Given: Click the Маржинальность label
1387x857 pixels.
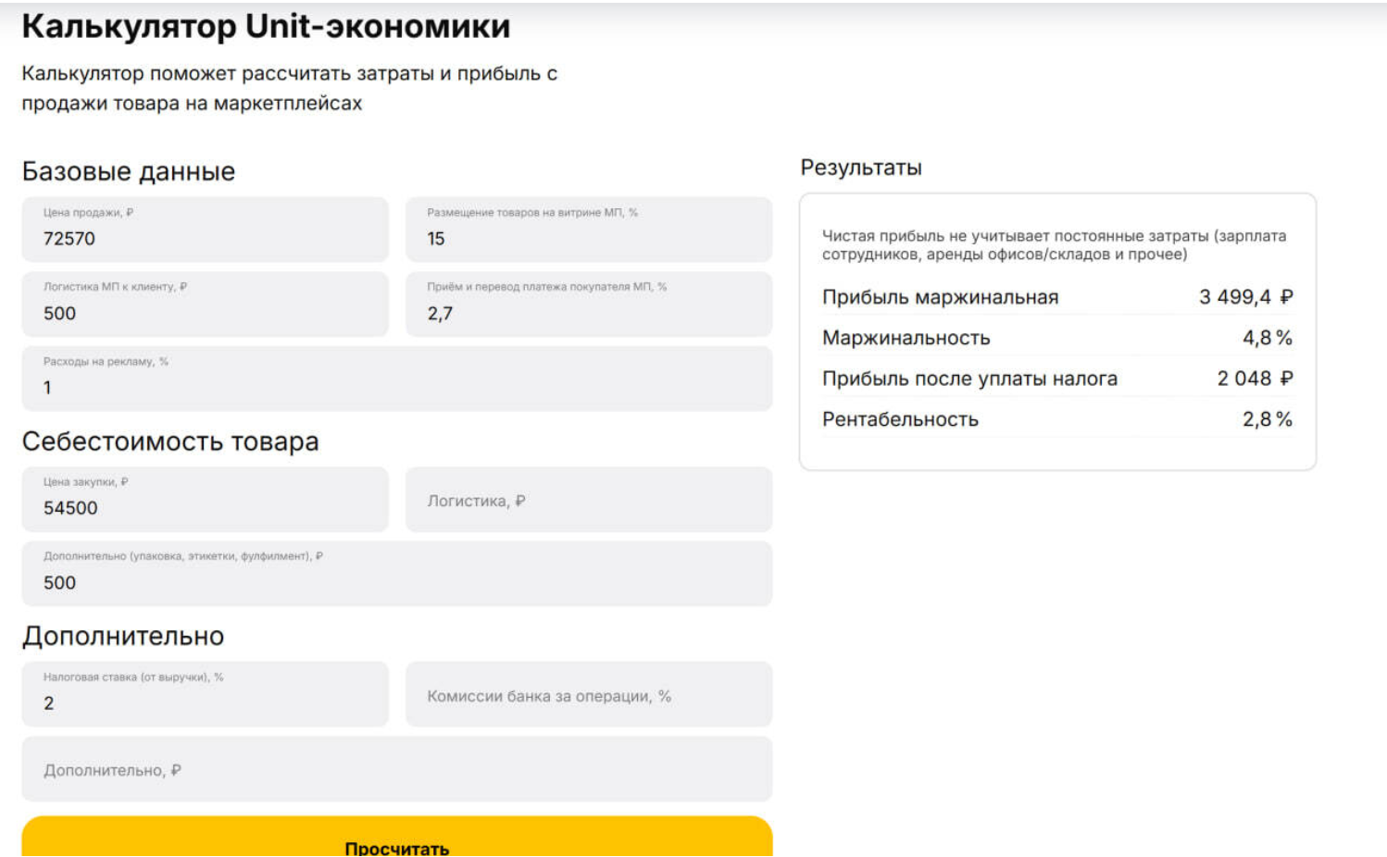Looking at the screenshot, I should tap(906, 338).
